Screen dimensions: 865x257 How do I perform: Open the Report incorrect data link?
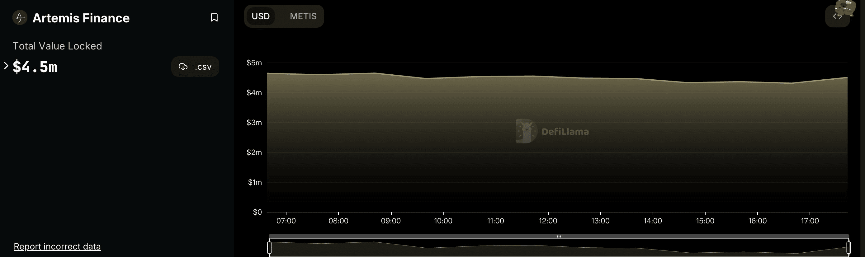point(57,246)
